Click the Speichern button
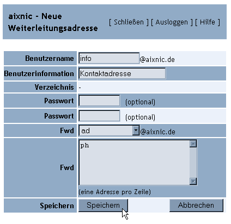The width and height of the screenshot is (231, 224). pyautogui.click(x=103, y=206)
